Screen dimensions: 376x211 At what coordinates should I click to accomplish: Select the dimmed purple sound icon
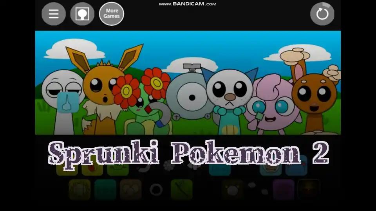tap(284, 190)
